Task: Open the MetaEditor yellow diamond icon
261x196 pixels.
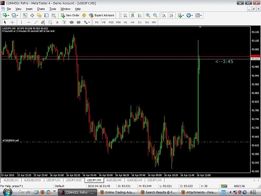Action: coord(84,15)
